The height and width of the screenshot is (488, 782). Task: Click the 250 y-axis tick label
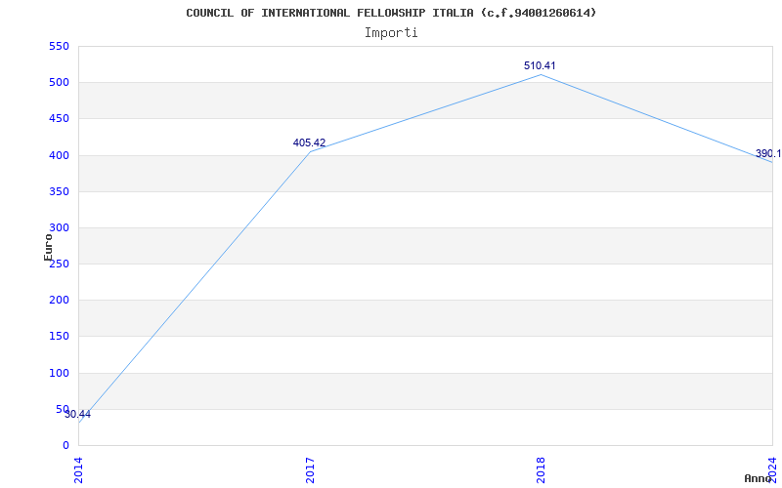click(59, 264)
